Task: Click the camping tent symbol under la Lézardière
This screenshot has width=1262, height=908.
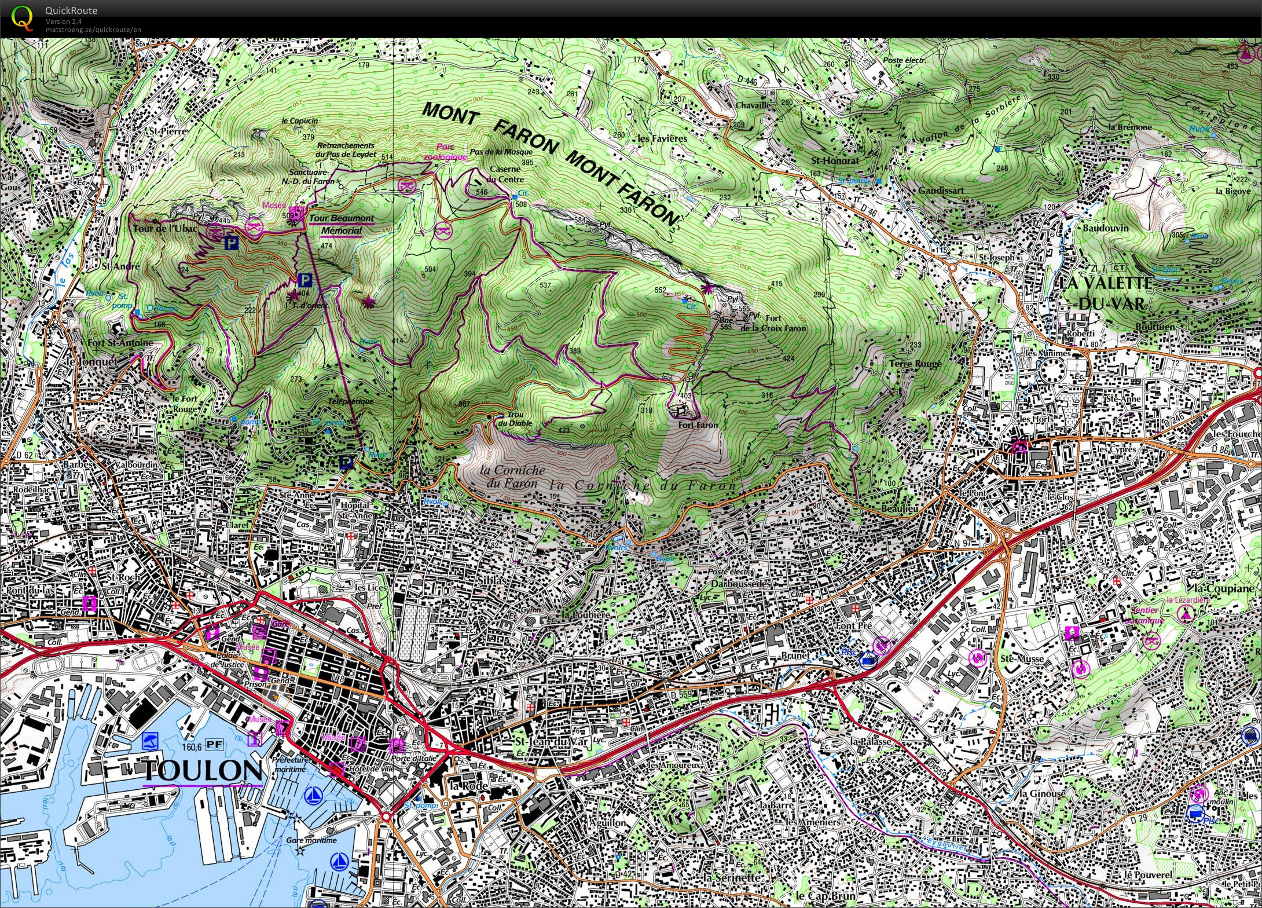Action: [1186, 614]
